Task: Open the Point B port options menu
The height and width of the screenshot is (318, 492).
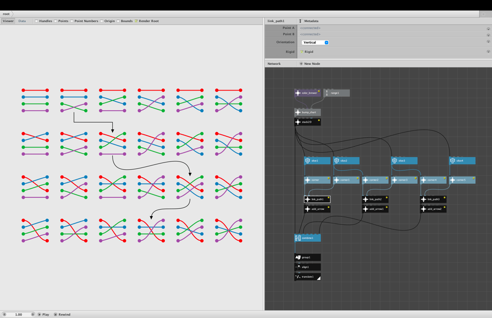Action: coord(488,35)
